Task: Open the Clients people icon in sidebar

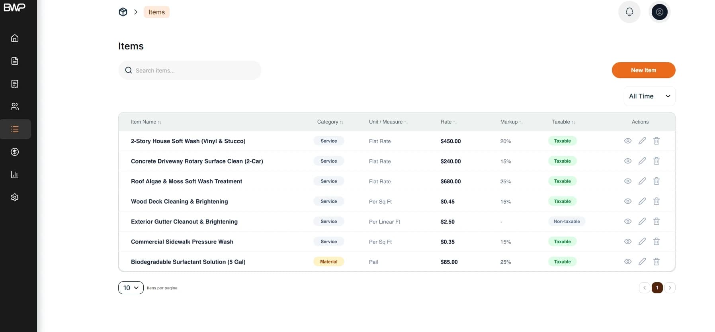Action: click(15, 106)
